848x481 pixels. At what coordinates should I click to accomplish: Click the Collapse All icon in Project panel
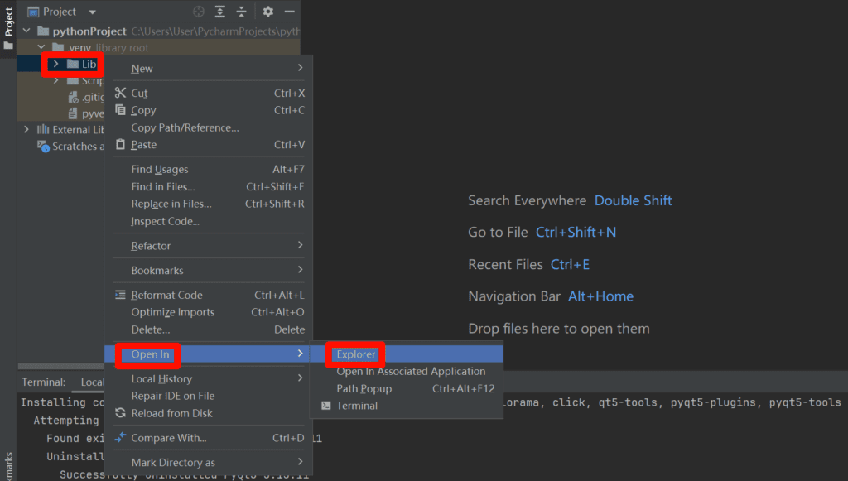pyautogui.click(x=242, y=12)
